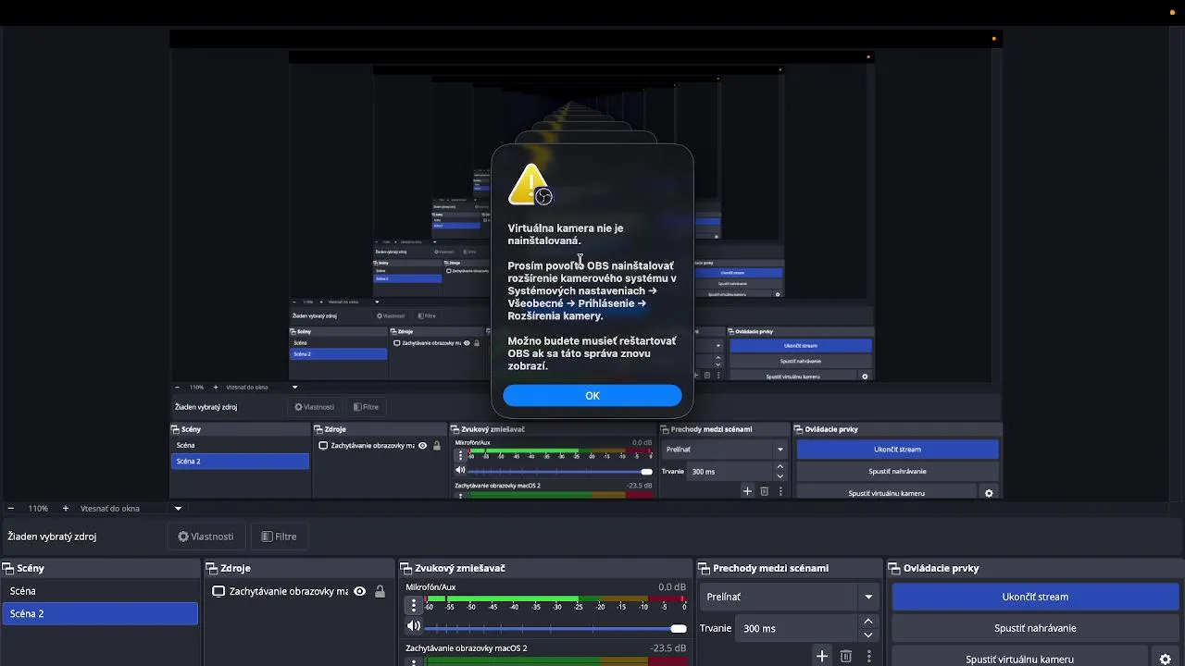Viewport: 1185px width, 666px height.
Task: Click the trash icon in the preview's largest mirrored copy
Action: click(764, 491)
